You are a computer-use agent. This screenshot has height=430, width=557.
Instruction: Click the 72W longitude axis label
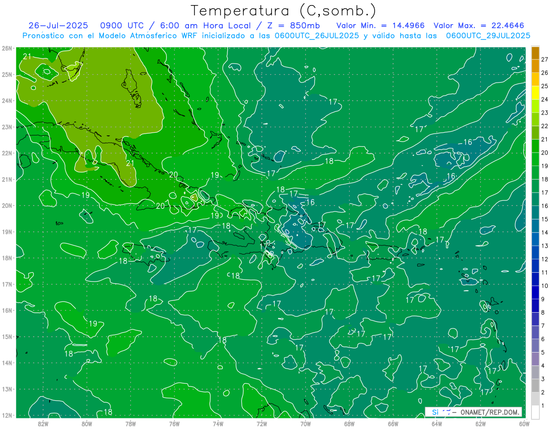(261, 424)
